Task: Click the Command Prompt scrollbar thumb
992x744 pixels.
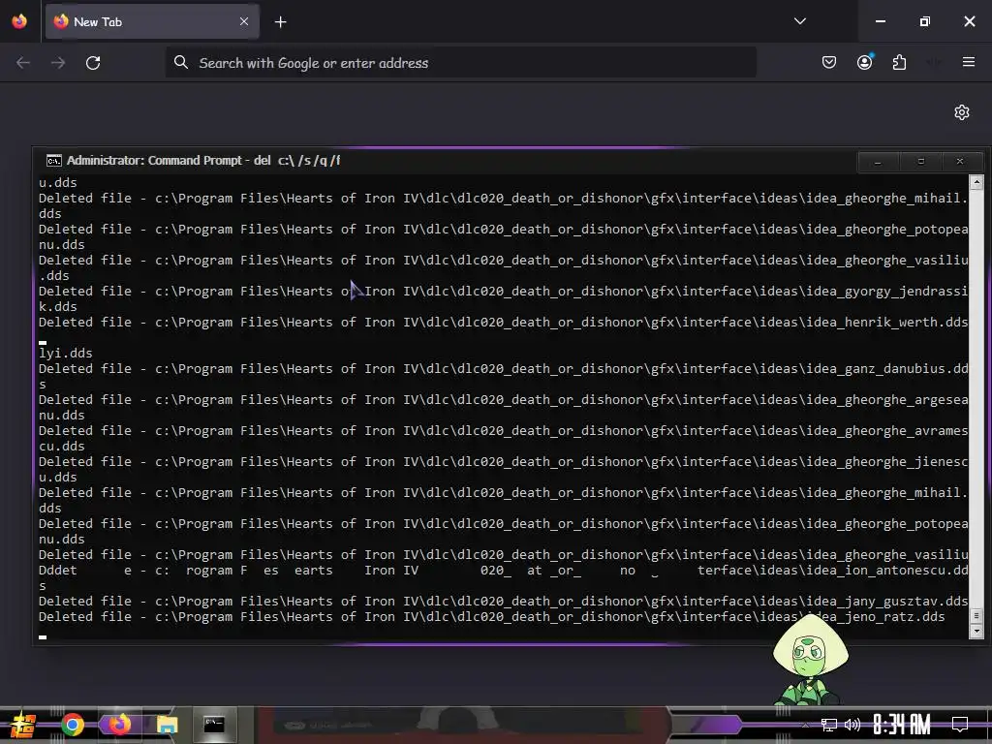Action: (x=976, y=615)
